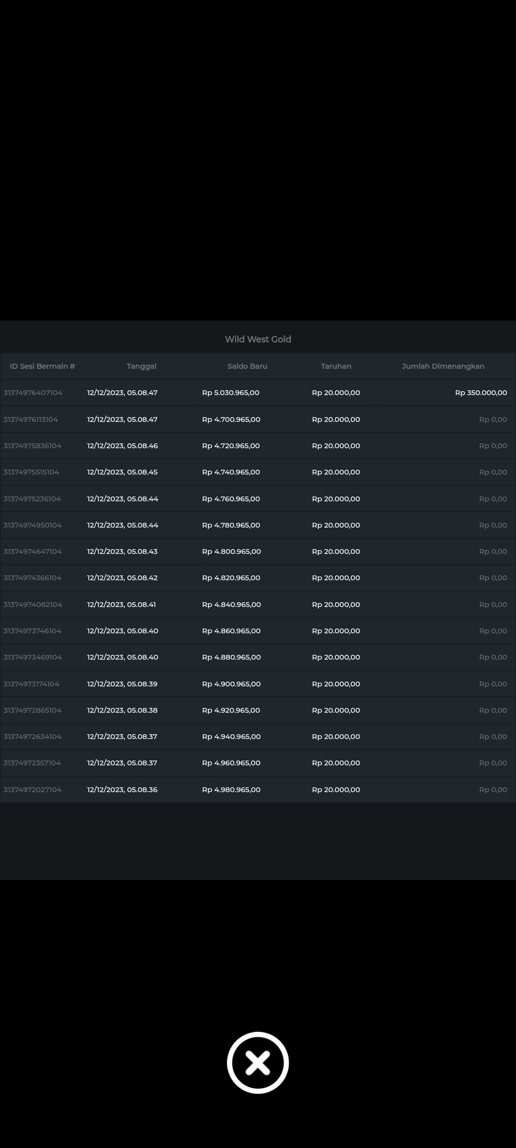The width and height of the screenshot is (516, 1148).
Task: Open session ID 31374974082104
Action: pos(33,605)
